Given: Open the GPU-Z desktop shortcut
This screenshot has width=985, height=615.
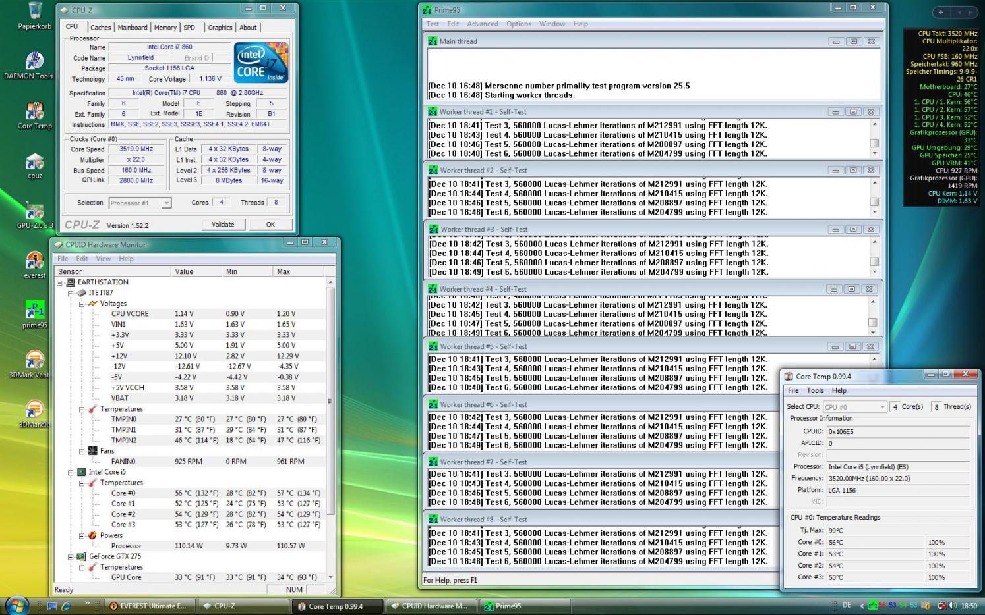Looking at the screenshot, I should [x=34, y=215].
